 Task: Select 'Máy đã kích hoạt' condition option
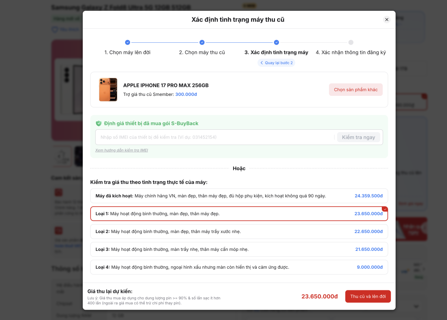239,196
